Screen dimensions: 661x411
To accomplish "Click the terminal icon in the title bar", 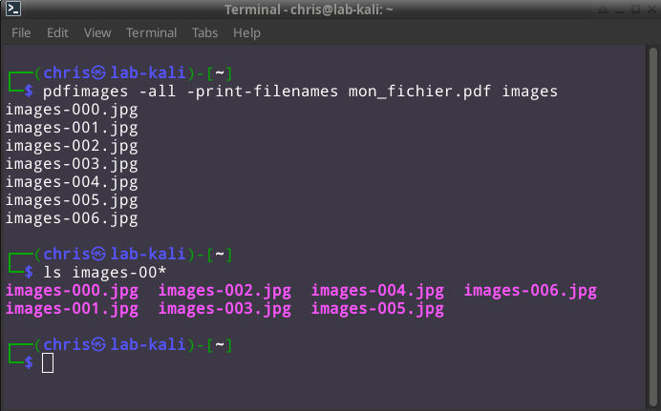I will tap(12, 10).
